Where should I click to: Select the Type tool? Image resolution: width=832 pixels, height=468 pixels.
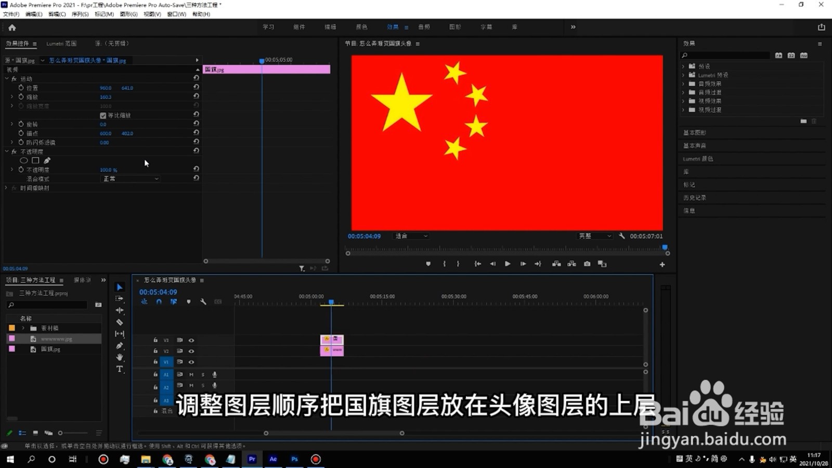(120, 369)
